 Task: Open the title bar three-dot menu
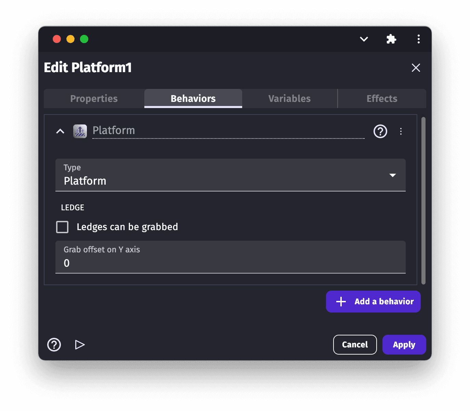coord(418,39)
